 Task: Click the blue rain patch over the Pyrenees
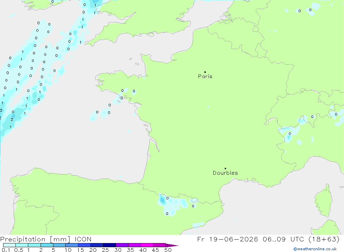point(163,200)
